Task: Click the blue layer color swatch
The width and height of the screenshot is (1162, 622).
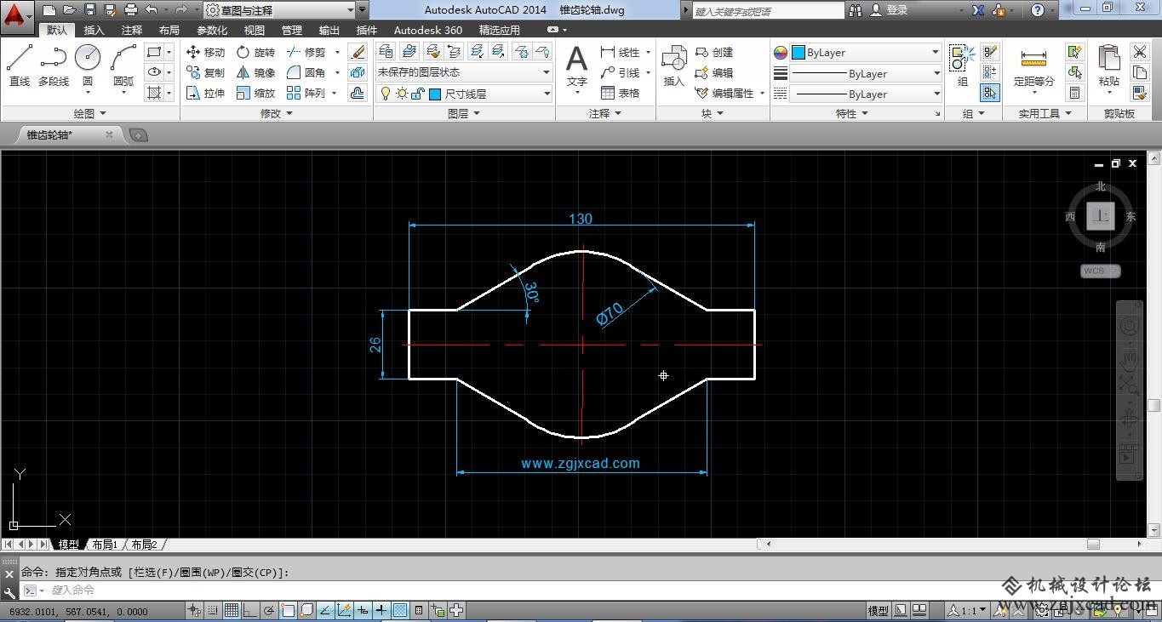Action: (x=434, y=94)
